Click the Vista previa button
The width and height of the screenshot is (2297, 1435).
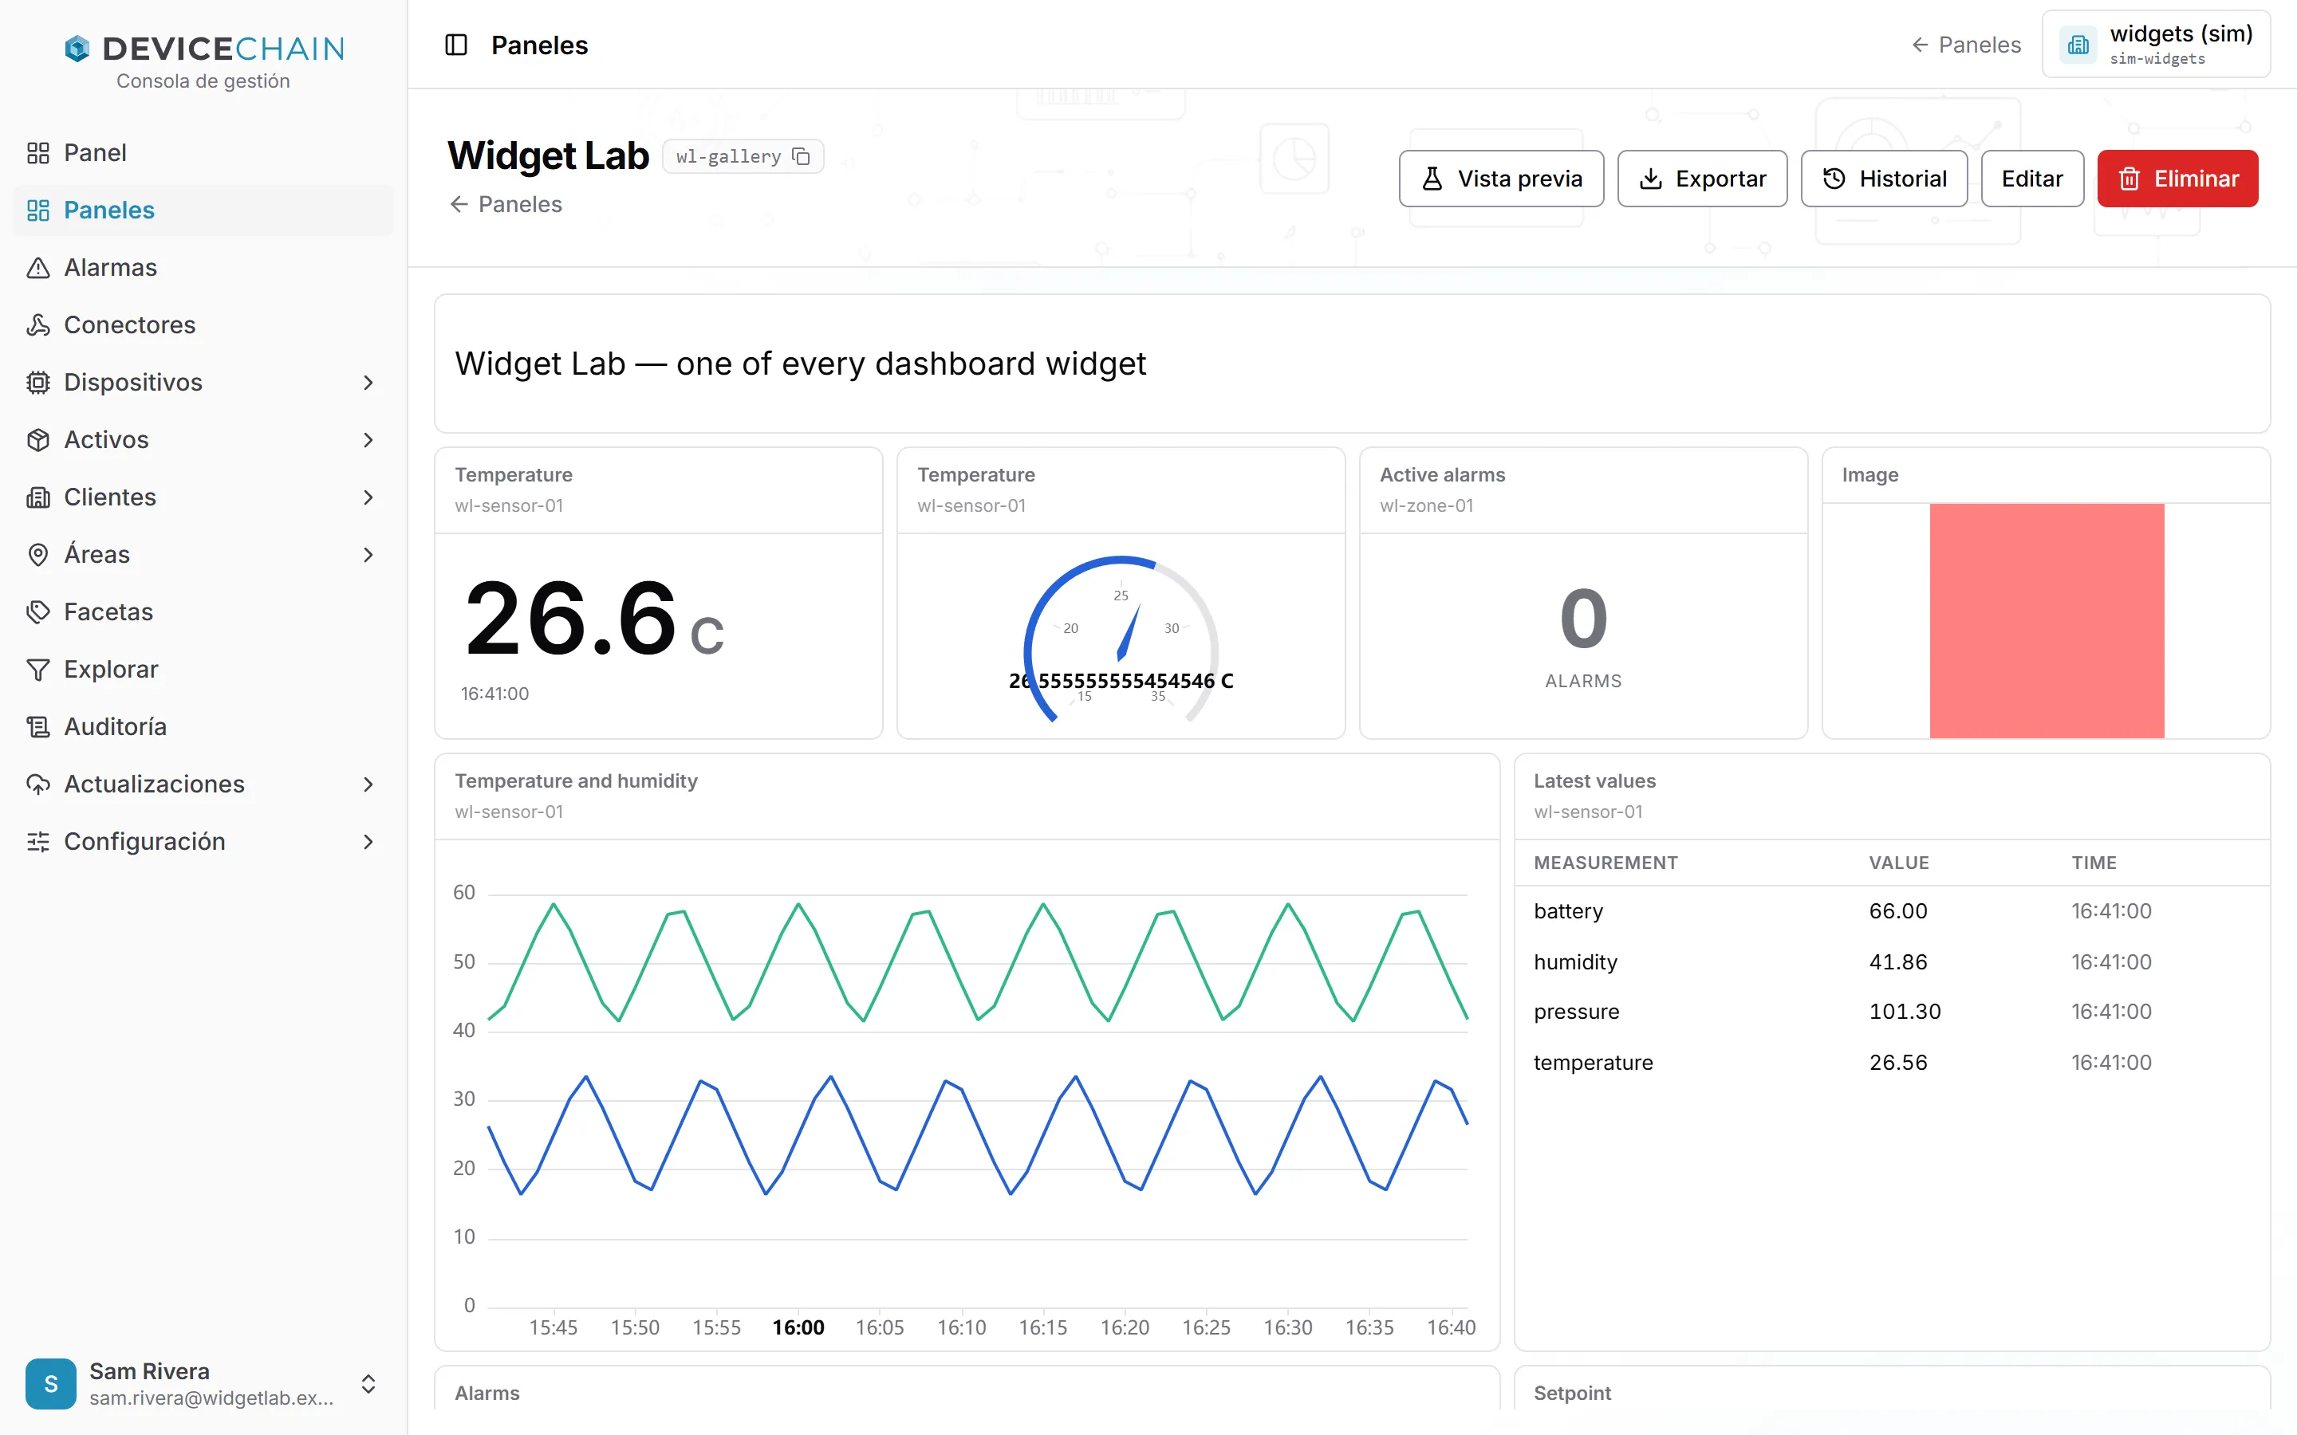tap(1501, 179)
